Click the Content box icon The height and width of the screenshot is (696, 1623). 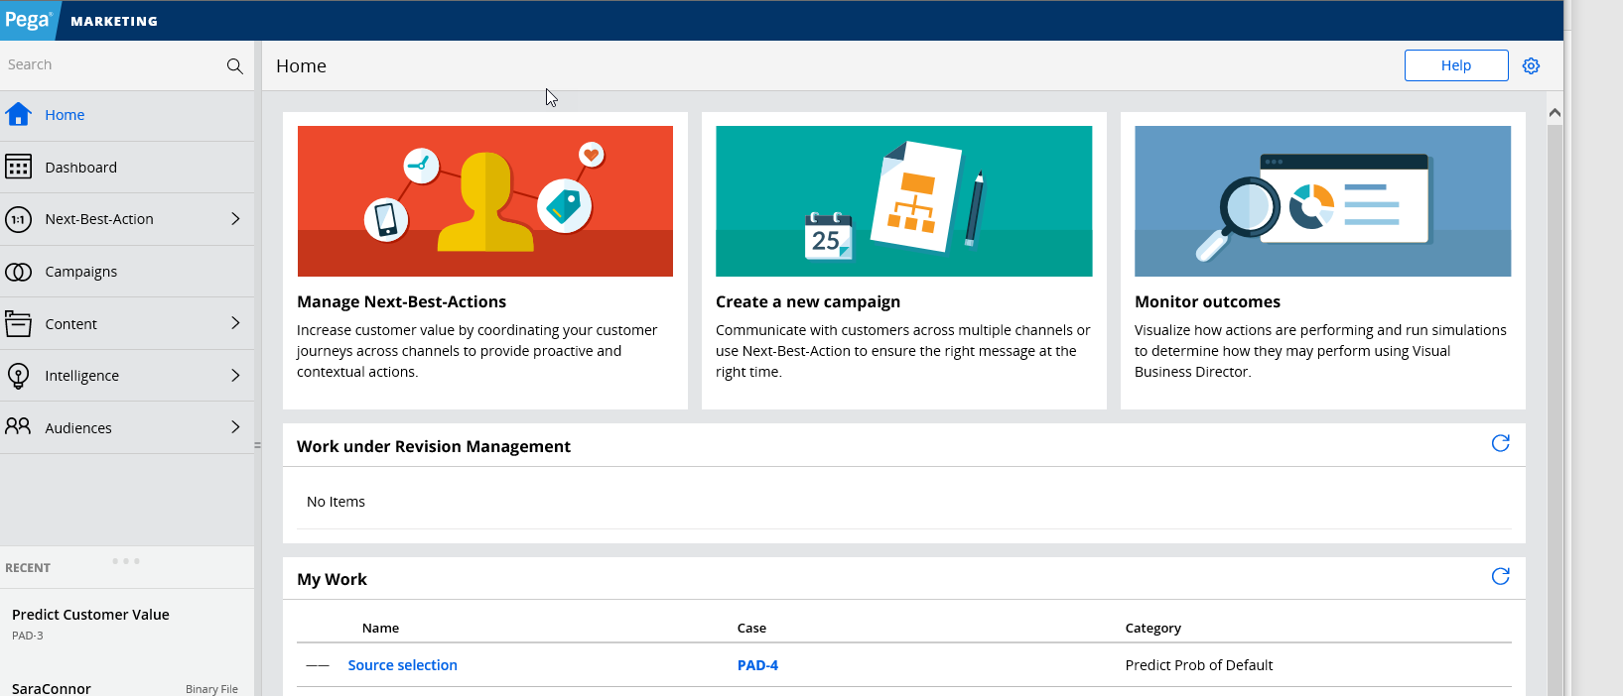[18, 323]
